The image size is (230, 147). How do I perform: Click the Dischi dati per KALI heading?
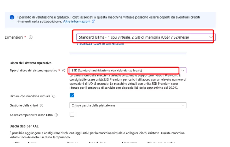point(25,126)
